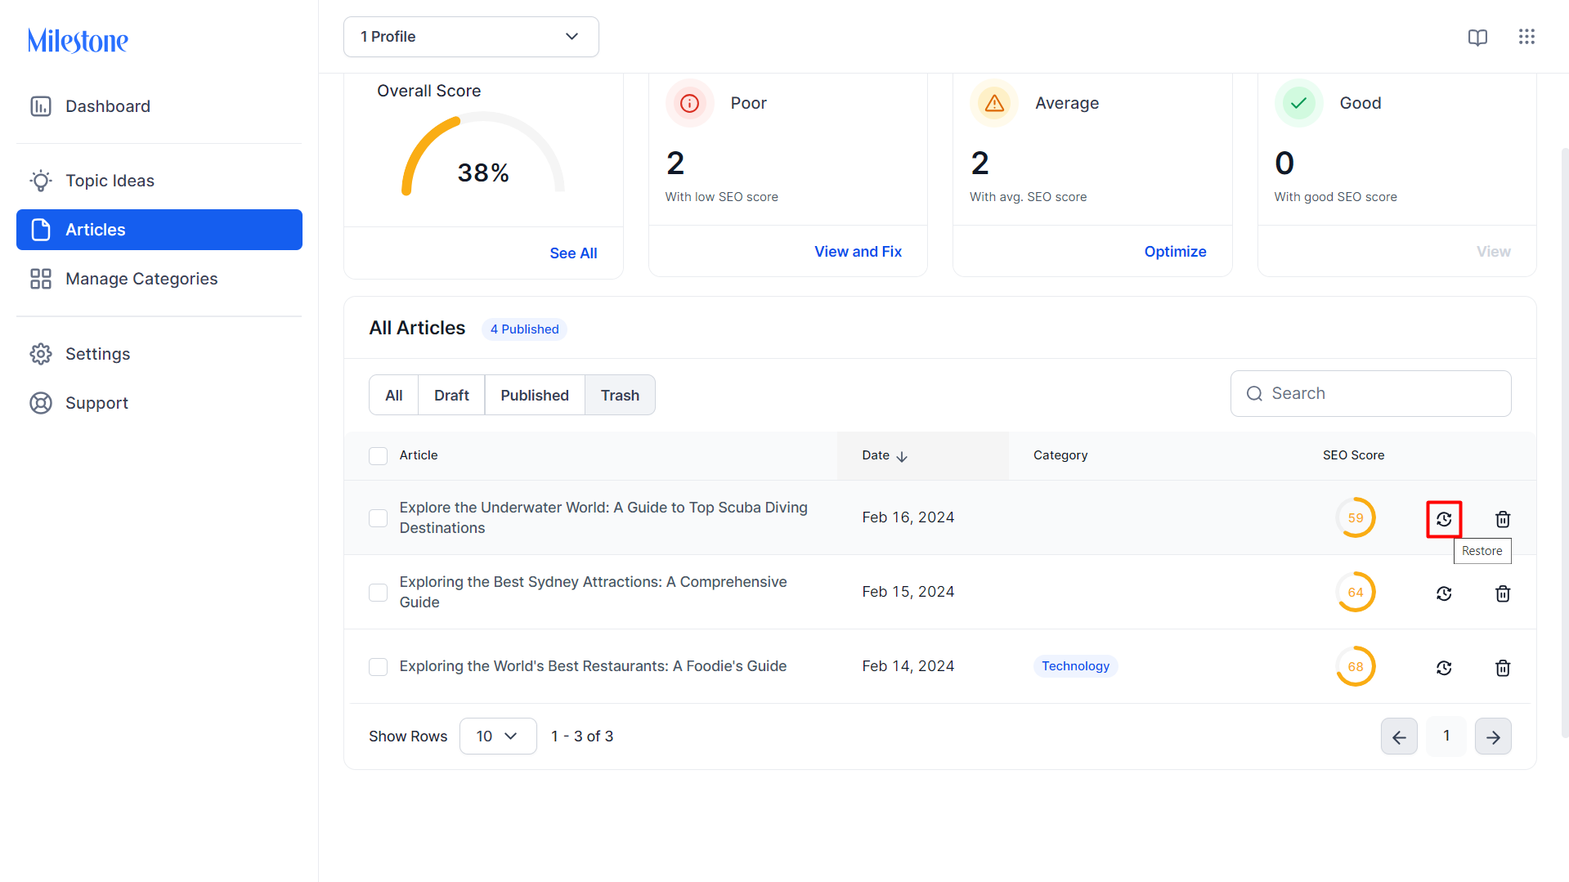
Task: Switch to the Trash tab
Action: (x=620, y=396)
